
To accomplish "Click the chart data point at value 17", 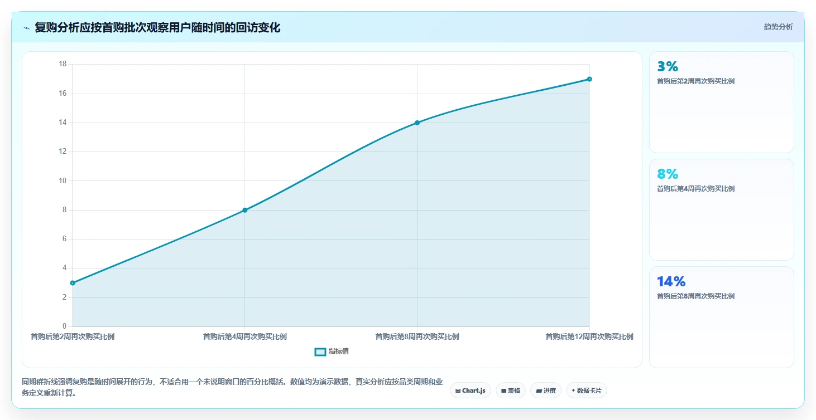I will click(589, 79).
